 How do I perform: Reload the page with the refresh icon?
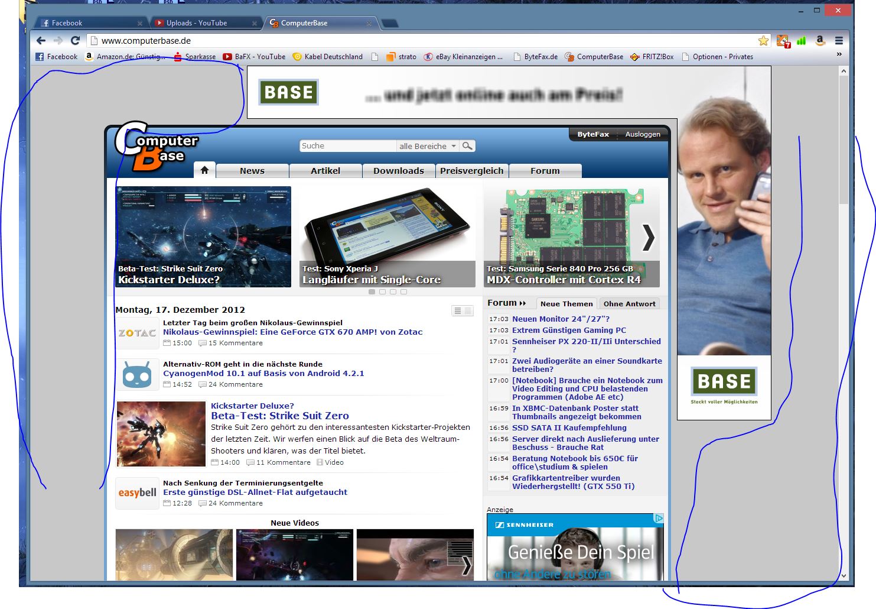point(75,41)
